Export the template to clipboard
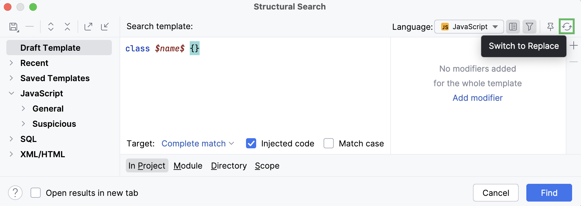The image size is (581, 206). [88, 27]
